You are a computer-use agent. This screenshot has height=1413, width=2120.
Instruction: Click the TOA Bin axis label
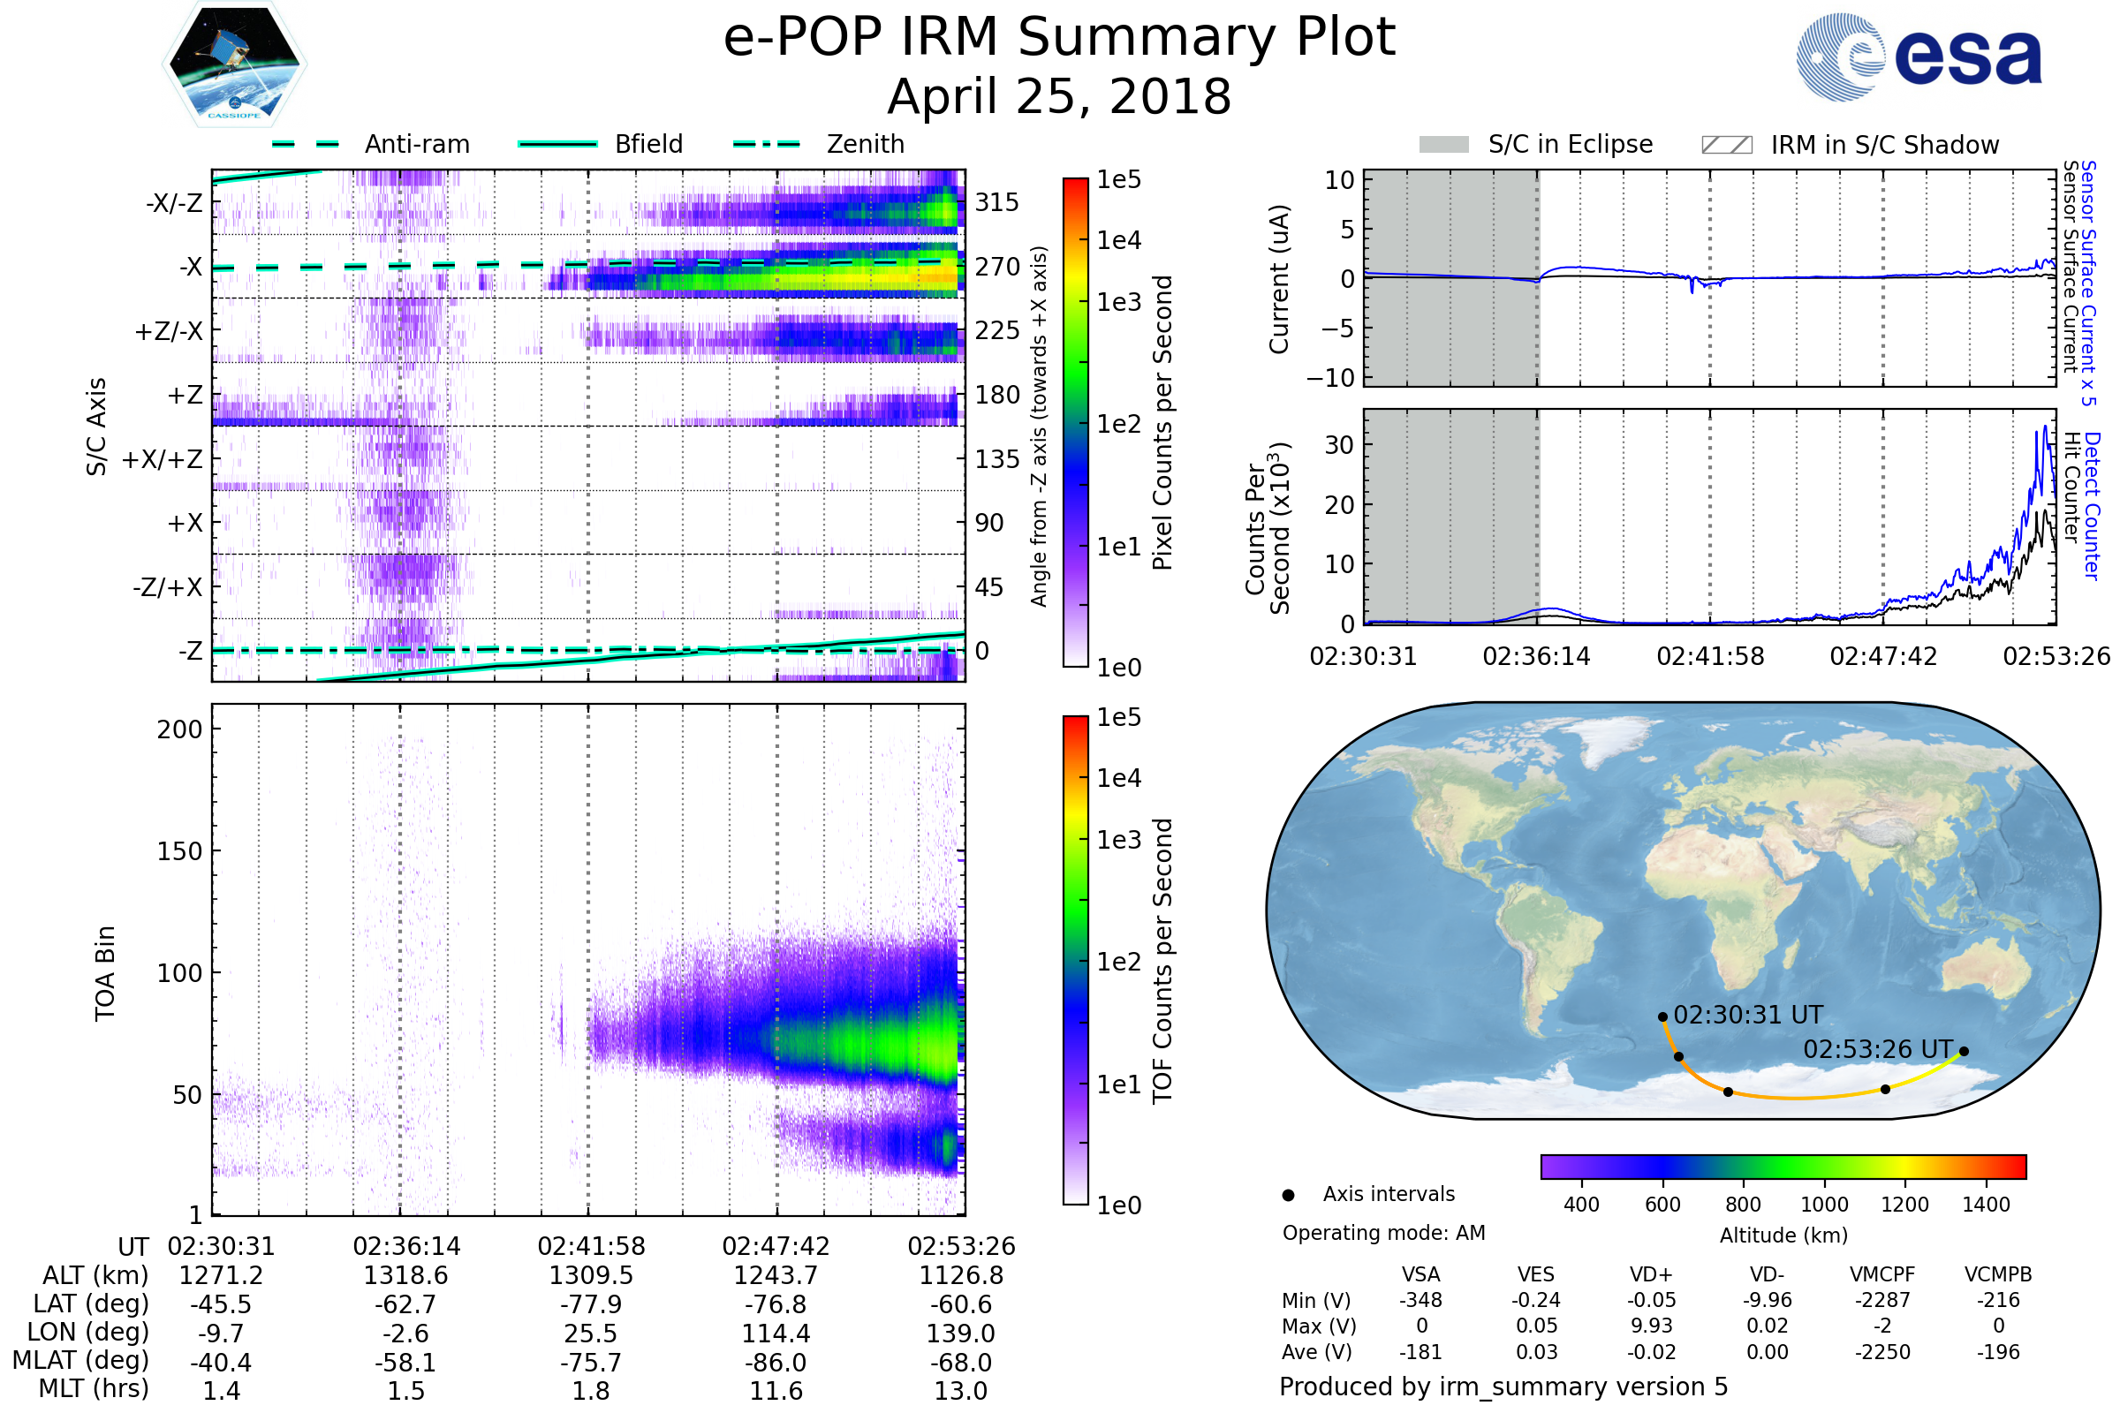[105, 973]
